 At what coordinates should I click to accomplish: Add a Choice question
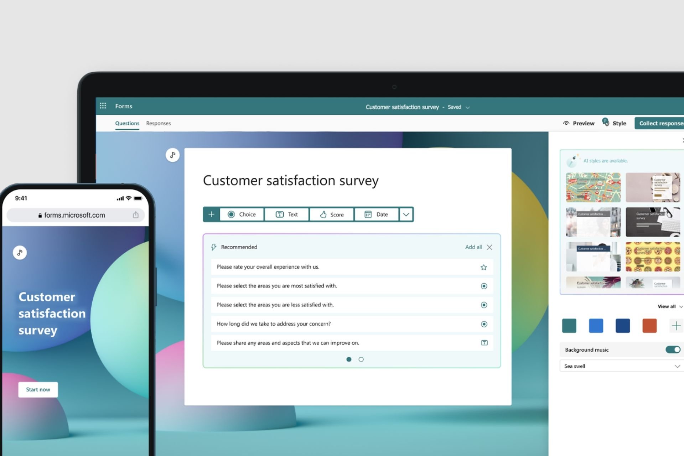click(x=242, y=214)
